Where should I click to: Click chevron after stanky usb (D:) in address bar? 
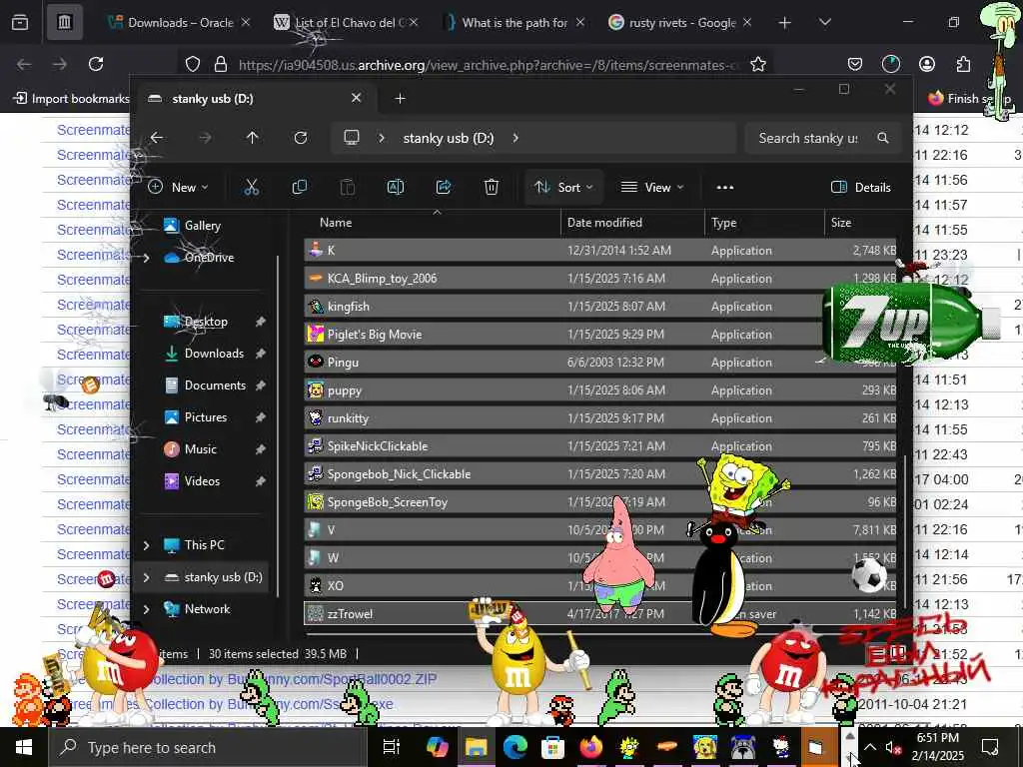click(x=515, y=138)
